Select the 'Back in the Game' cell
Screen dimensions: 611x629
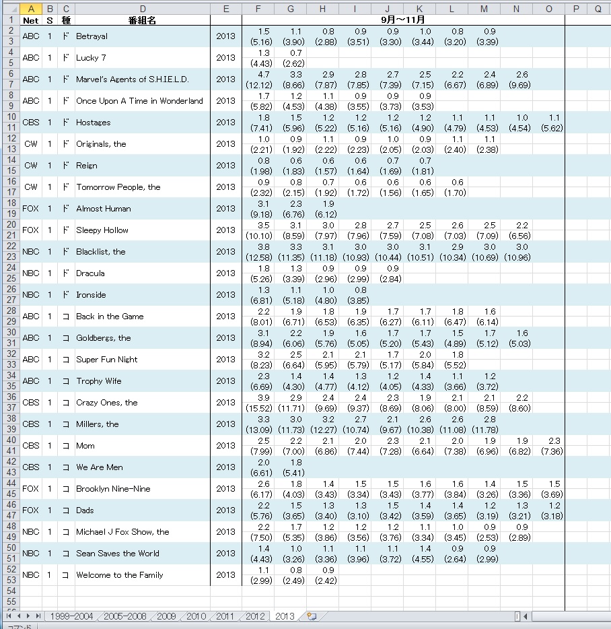(143, 317)
